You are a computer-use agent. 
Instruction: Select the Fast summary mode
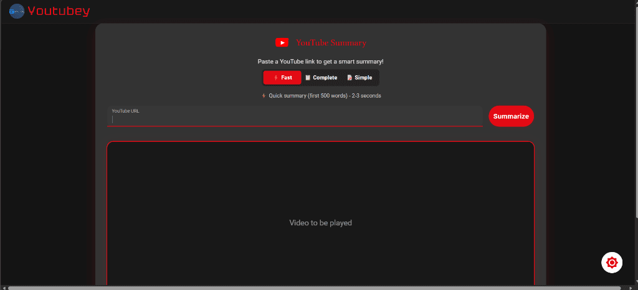[x=282, y=78]
